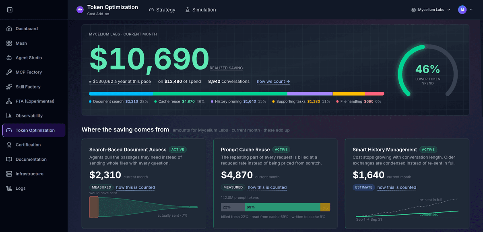Image resolution: width=483 pixels, height=232 pixels.
Task: Click the green Cache reuse bar segment
Action: click(x=220, y=94)
